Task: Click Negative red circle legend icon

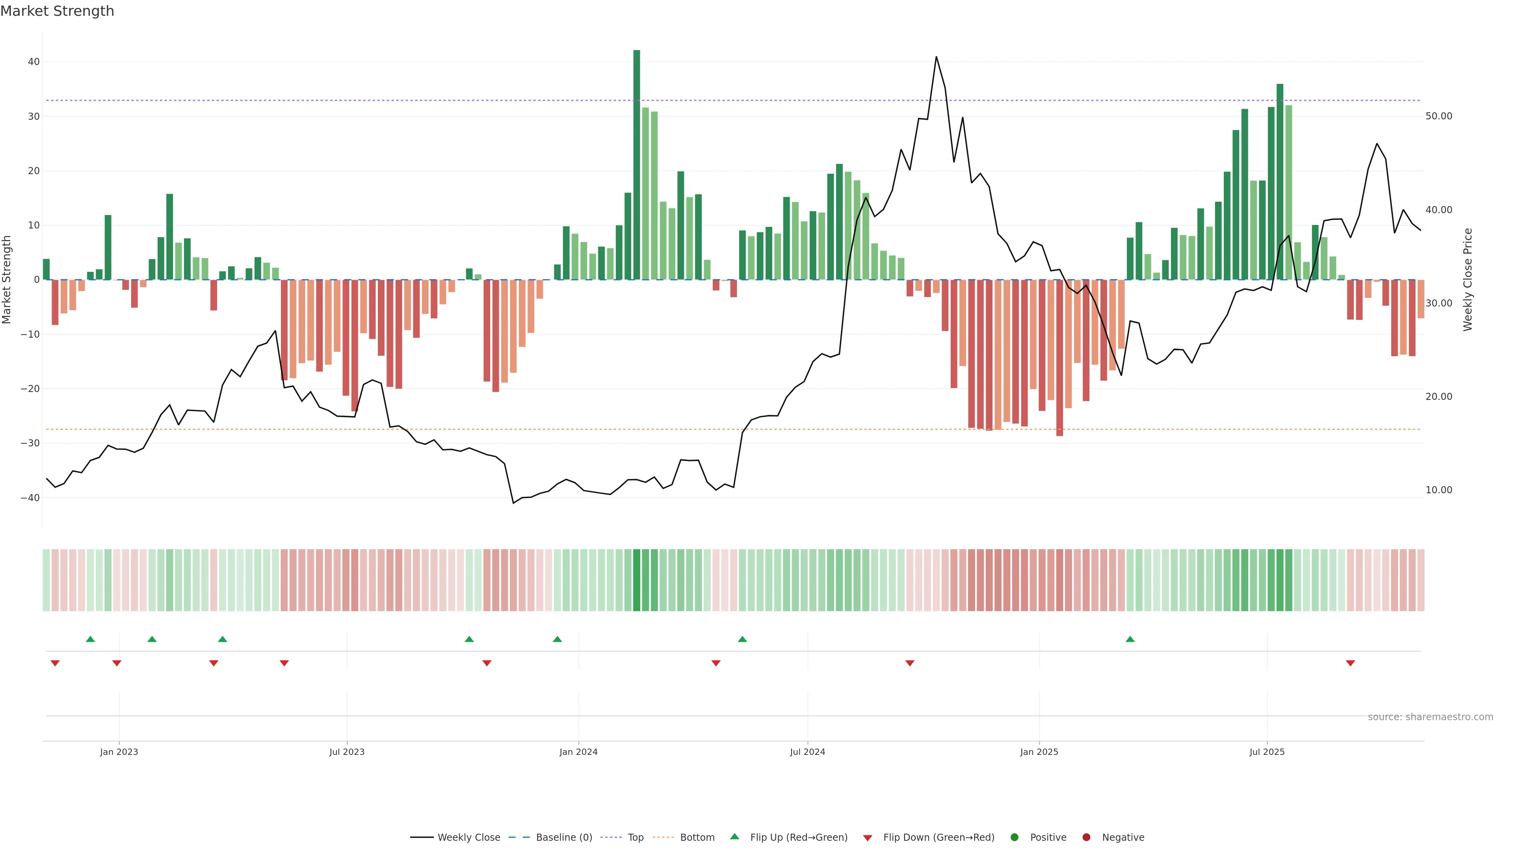Action: pos(1086,837)
